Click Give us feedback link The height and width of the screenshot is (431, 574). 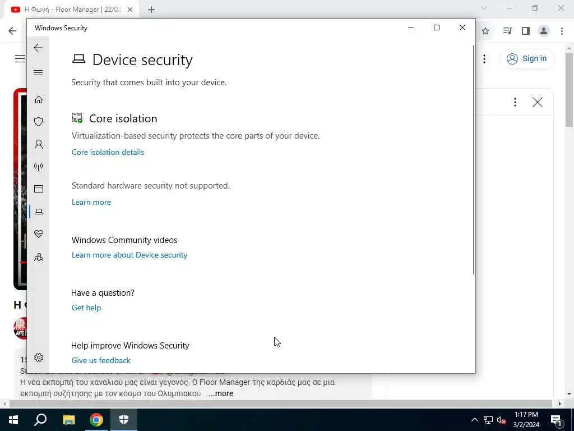tap(101, 361)
